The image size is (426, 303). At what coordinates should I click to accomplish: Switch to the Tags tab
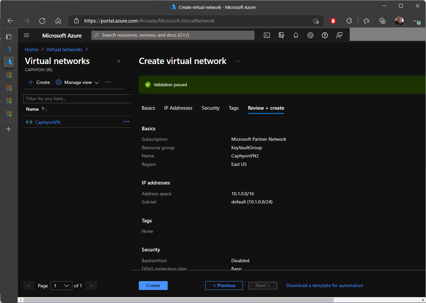(234, 108)
